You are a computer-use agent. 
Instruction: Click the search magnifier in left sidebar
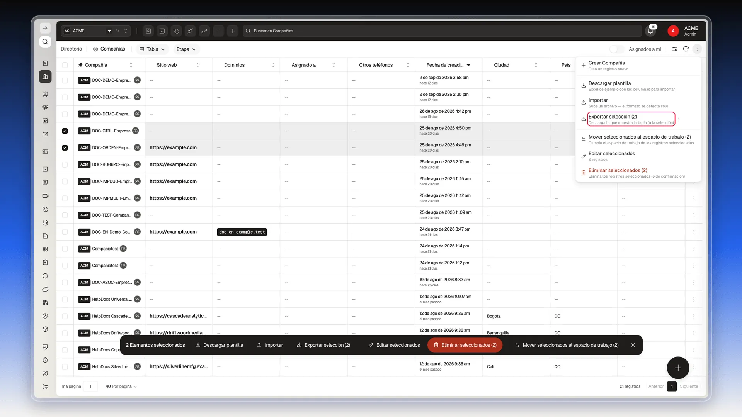pos(45,42)
